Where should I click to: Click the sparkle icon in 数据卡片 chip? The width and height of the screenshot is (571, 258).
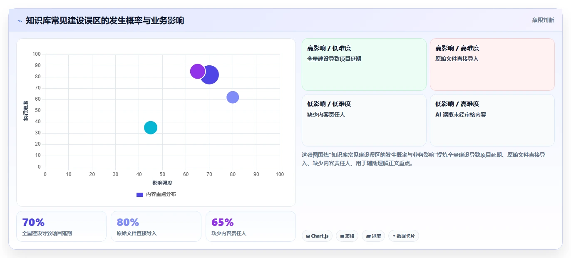(x=394, y=236)
